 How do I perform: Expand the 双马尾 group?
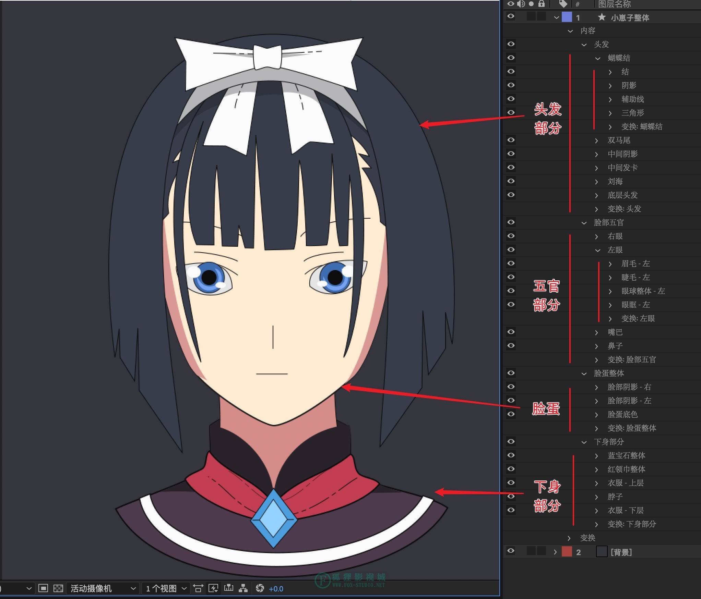pyautogui.click(x=597, y=140)
